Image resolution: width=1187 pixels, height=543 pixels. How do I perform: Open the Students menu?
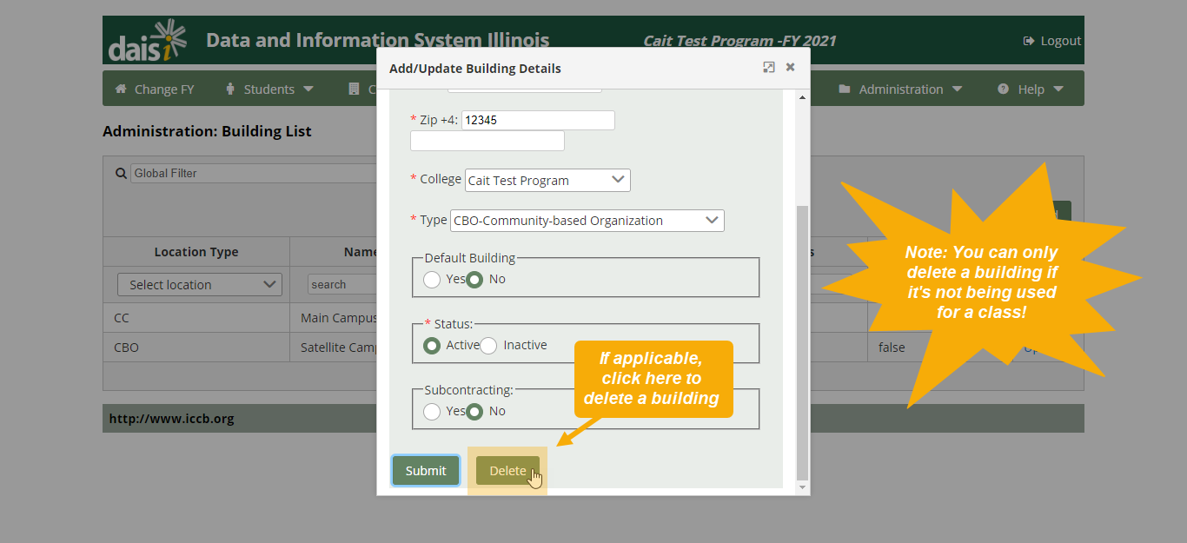pyautogui.click(x=269, y=88)
